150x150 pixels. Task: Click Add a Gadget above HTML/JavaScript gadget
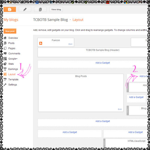click(x=136, y=132)
